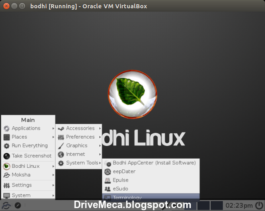
Task: Click the leaf icon beside Bodhi Linux
Action: click(7, 166)
